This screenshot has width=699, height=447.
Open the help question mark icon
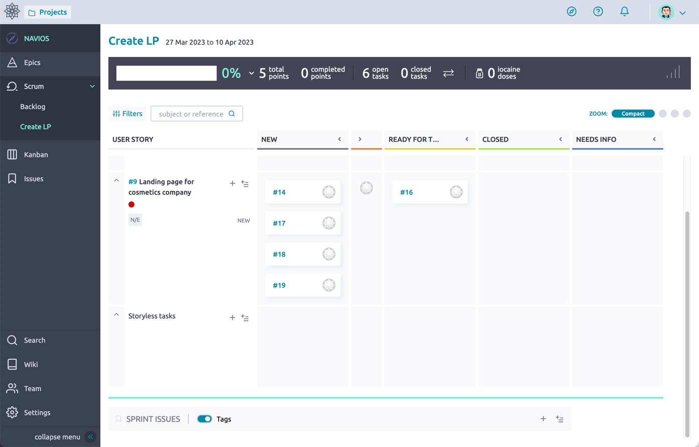coord(598,12)
